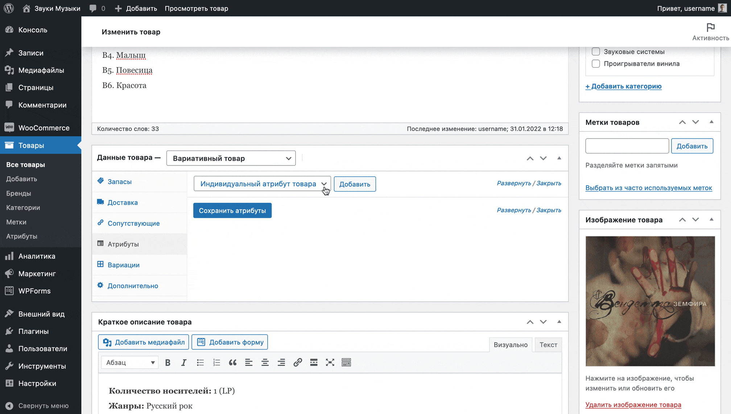Check the Звуковые системы category

coord(596,52)
